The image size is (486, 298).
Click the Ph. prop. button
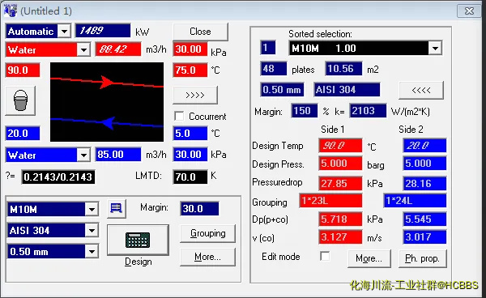click(422, 258)
